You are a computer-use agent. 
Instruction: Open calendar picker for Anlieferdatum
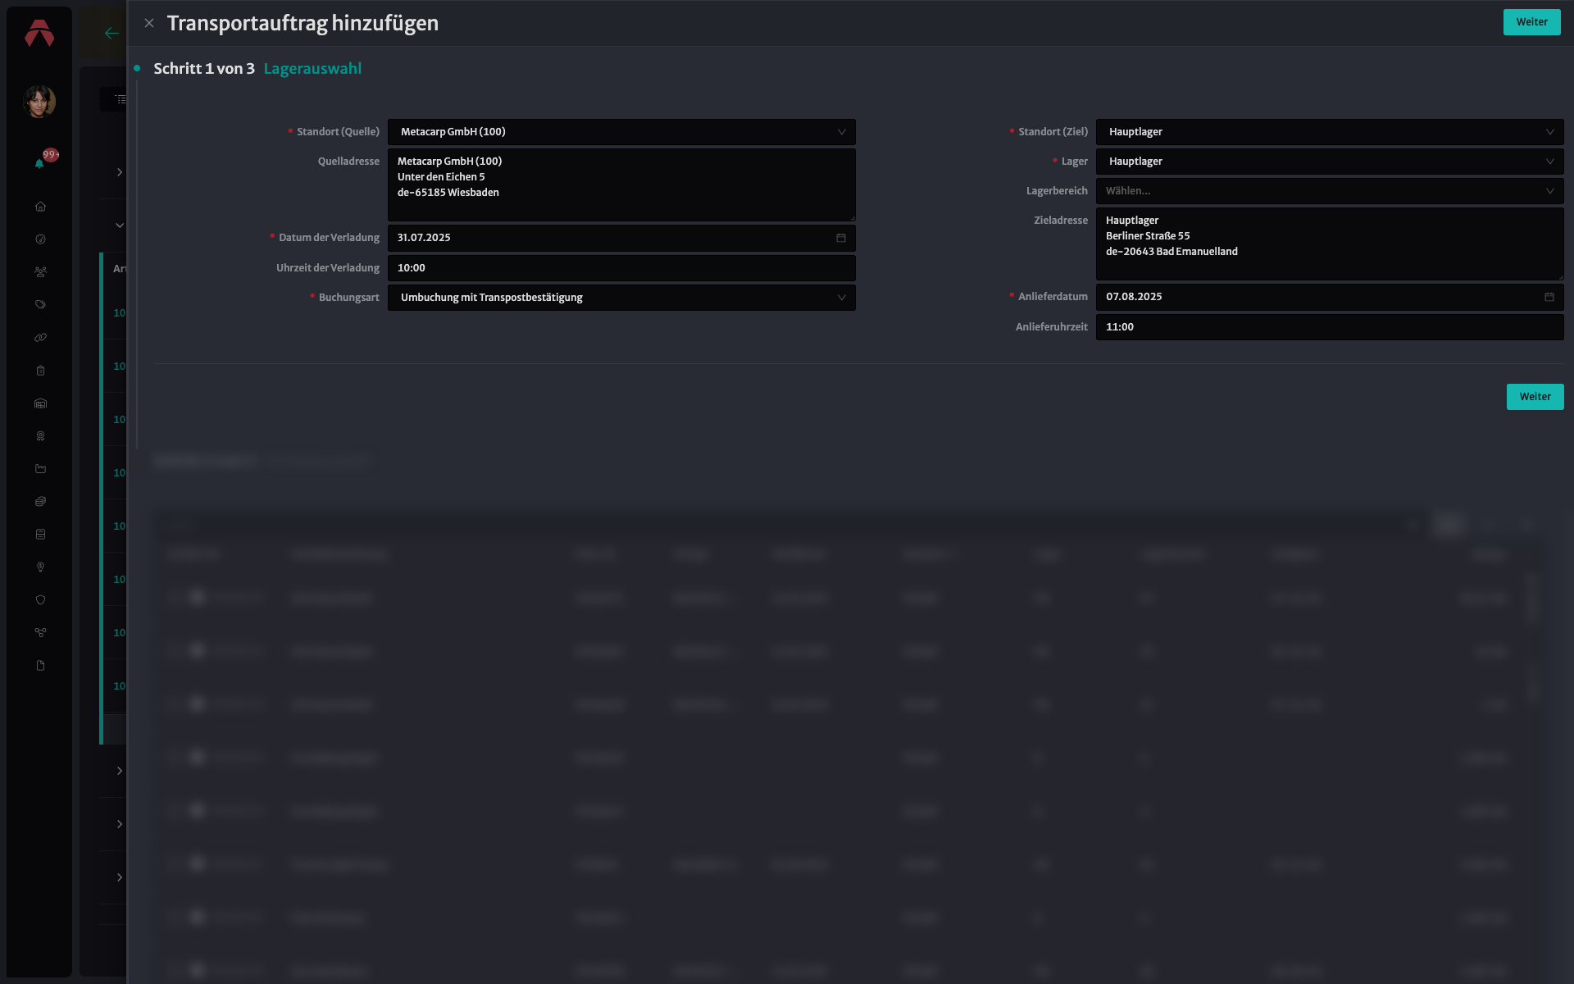click(1549, 297)
